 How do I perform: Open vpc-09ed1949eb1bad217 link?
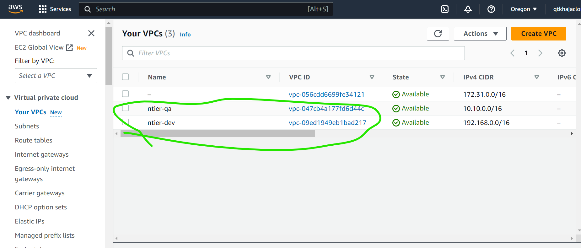click(x=327, y=123)
